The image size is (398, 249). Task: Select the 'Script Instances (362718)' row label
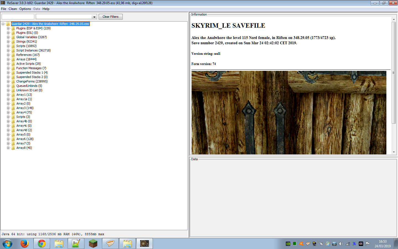(x=33, y=50)
